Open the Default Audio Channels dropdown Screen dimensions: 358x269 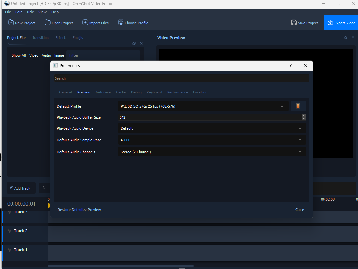coord(212,152)
